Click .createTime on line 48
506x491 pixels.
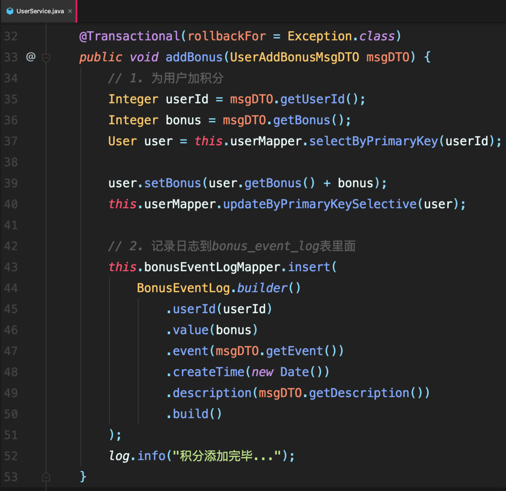[205, 372]
